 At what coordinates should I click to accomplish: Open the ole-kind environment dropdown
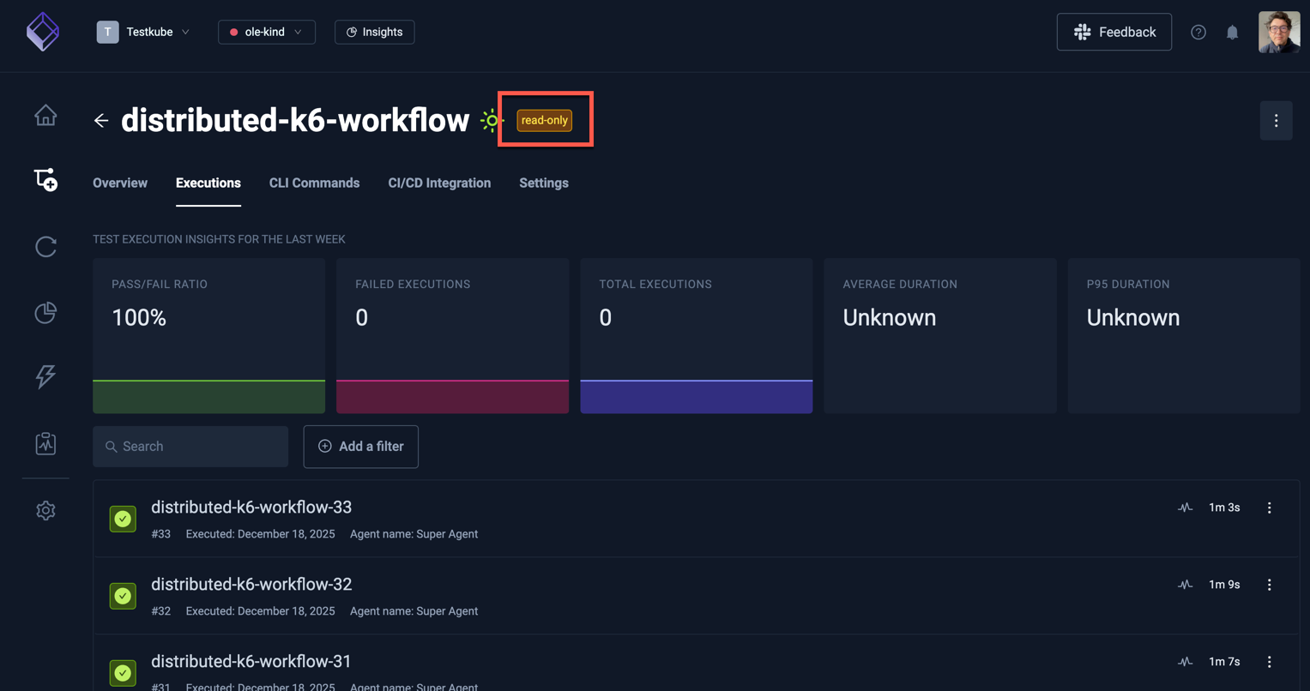266,32
